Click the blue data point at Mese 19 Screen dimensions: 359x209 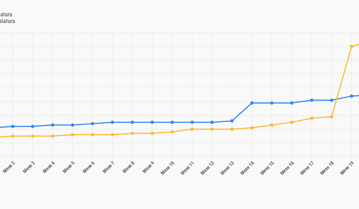pos(351,96)
